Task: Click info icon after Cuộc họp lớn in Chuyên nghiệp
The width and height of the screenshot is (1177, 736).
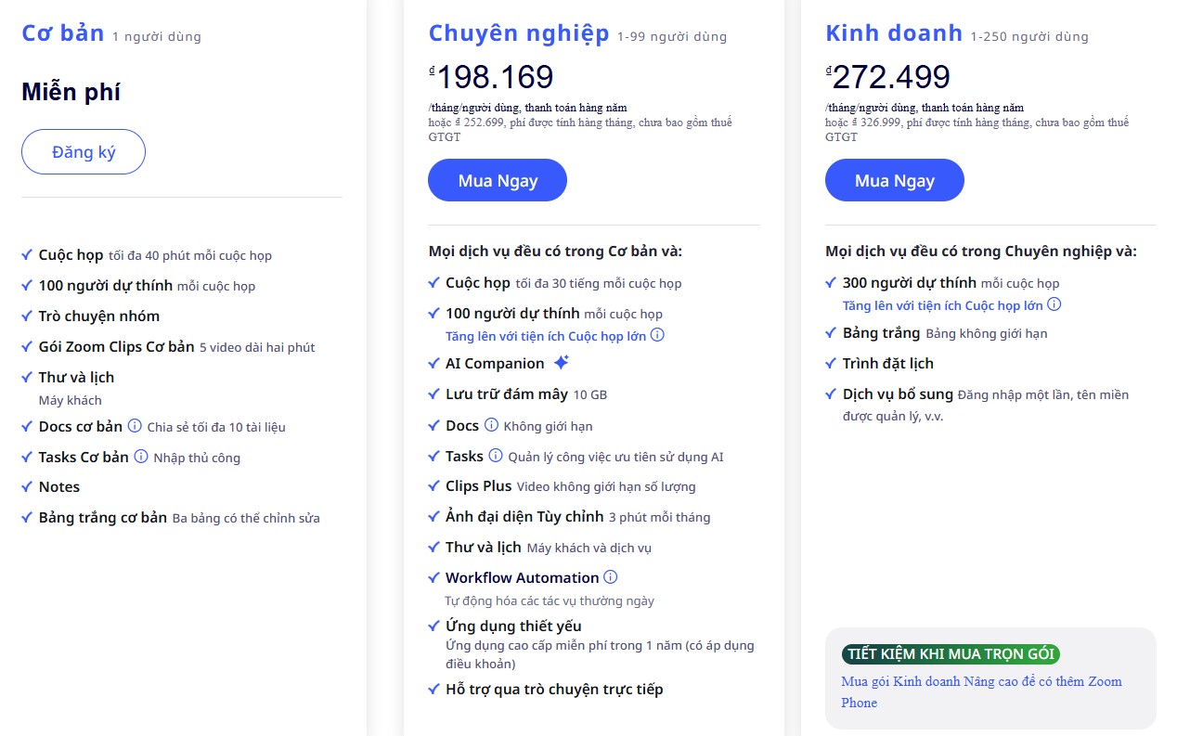Action: [657, 335]
